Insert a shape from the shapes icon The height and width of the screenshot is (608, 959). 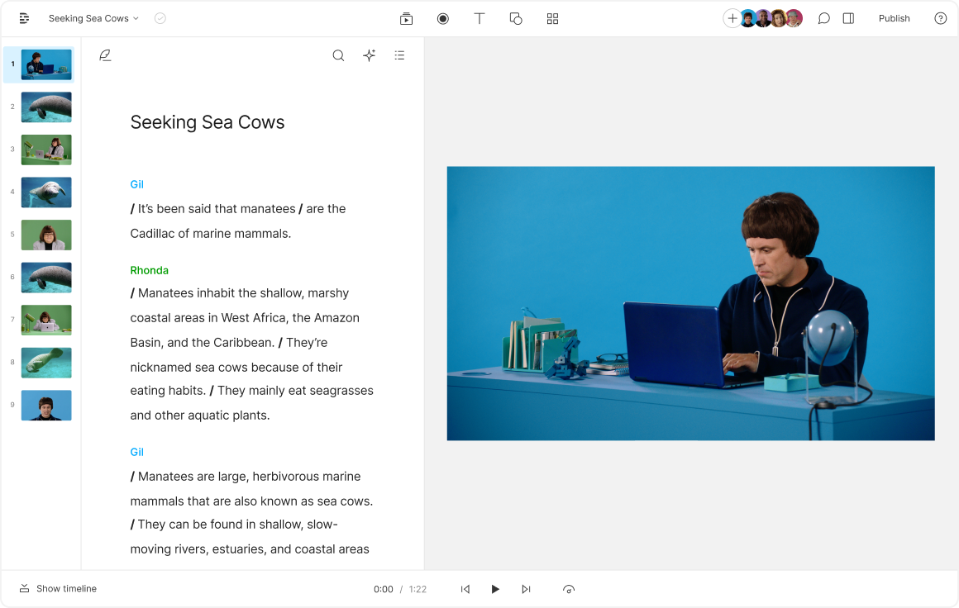(516, 18)
